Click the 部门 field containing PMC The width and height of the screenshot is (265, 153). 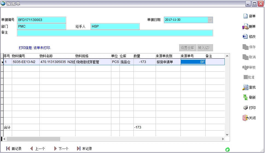(x=42, y=26)
